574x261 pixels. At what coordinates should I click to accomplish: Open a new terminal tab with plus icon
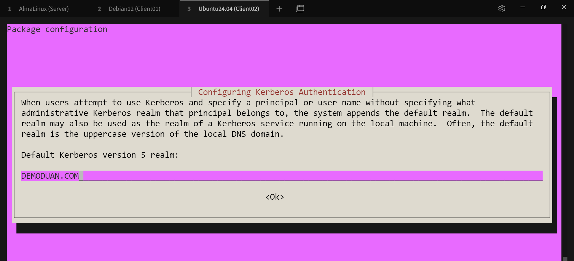(279, 9)
